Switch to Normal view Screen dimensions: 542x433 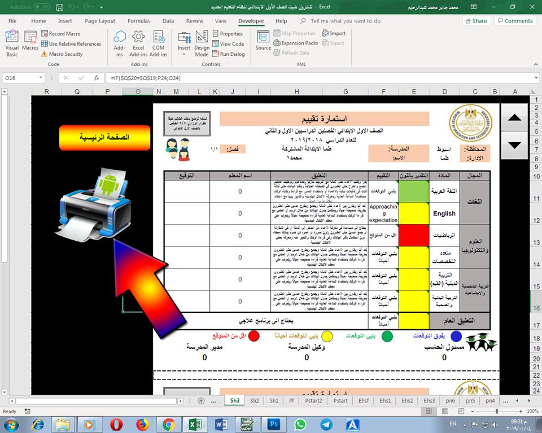pos(429,411)
